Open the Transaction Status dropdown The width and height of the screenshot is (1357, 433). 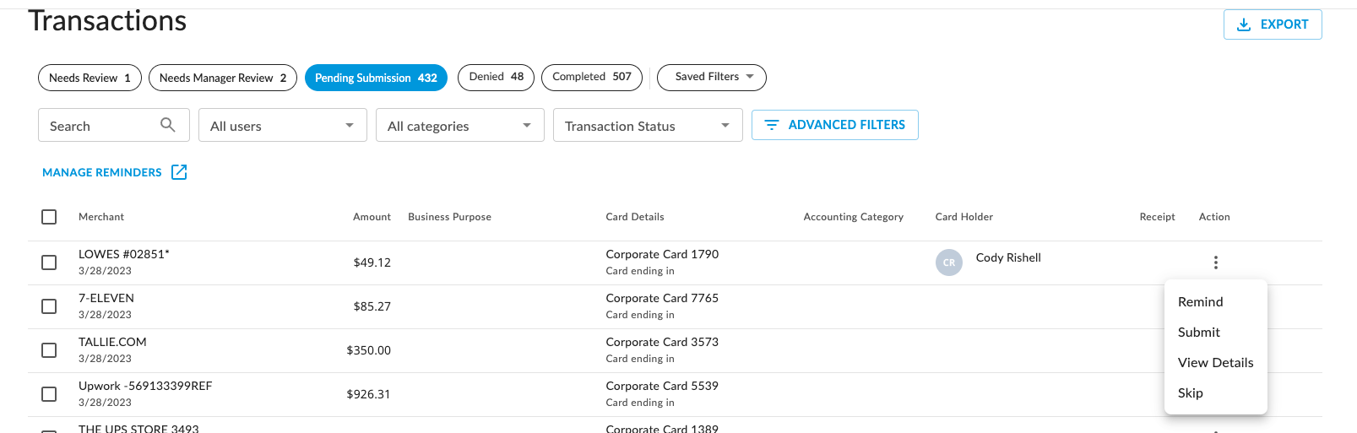pyautogui.click(x=647, y=126)
